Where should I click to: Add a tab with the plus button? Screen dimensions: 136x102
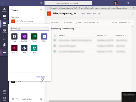point(99,14)
